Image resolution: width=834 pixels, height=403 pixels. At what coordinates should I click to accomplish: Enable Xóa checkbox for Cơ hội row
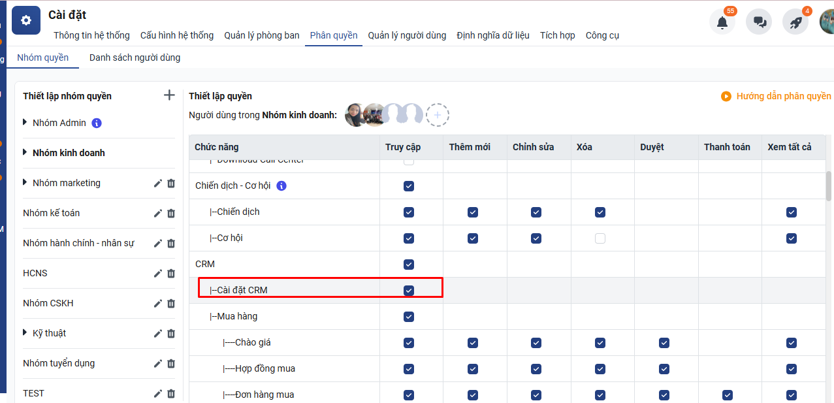point(600,238)
